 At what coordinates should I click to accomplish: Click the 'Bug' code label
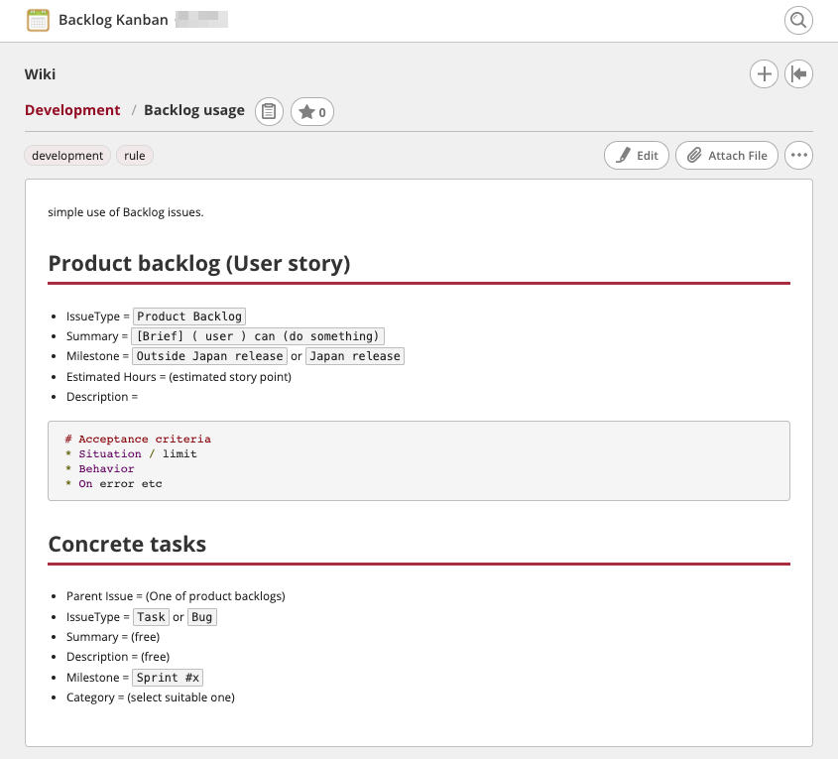coord(202,617)
